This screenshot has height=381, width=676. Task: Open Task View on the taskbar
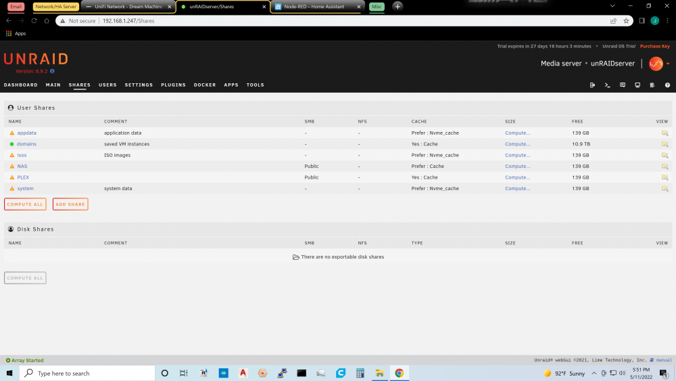(184, 374)
